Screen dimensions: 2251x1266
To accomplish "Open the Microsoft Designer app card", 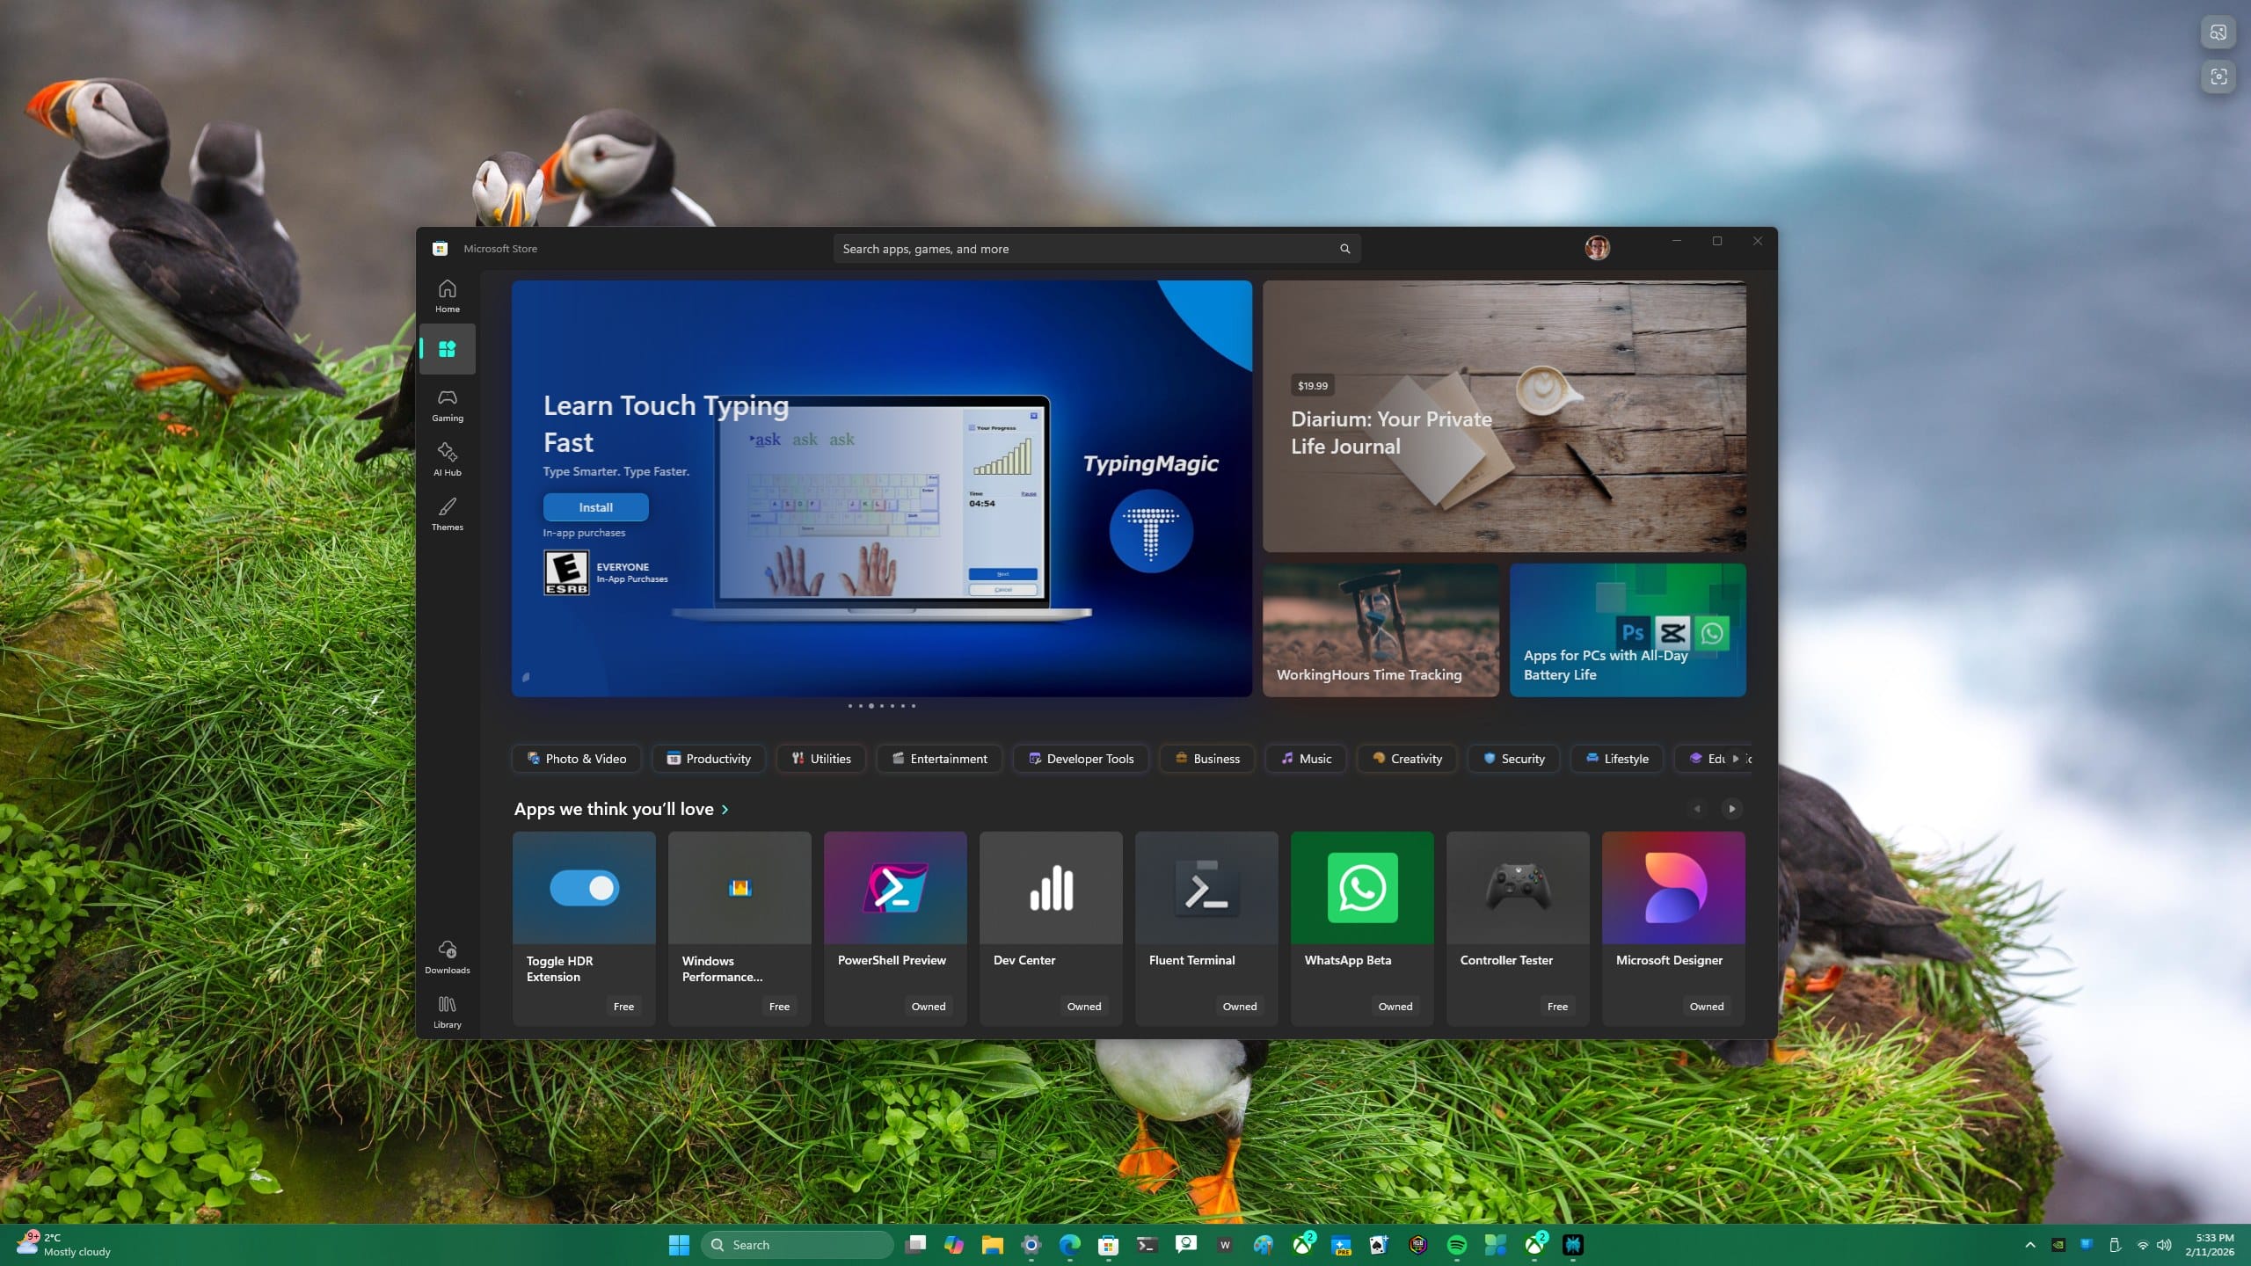I will (1673, 928).
